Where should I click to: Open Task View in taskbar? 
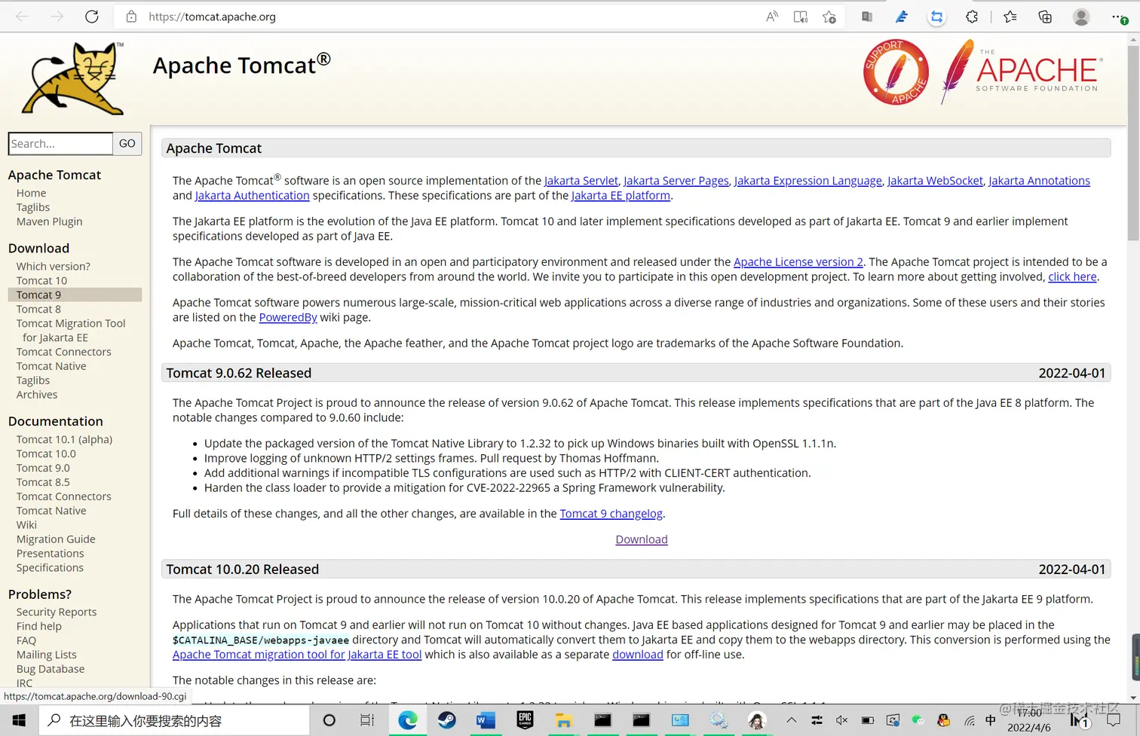(x=367, y=721)
